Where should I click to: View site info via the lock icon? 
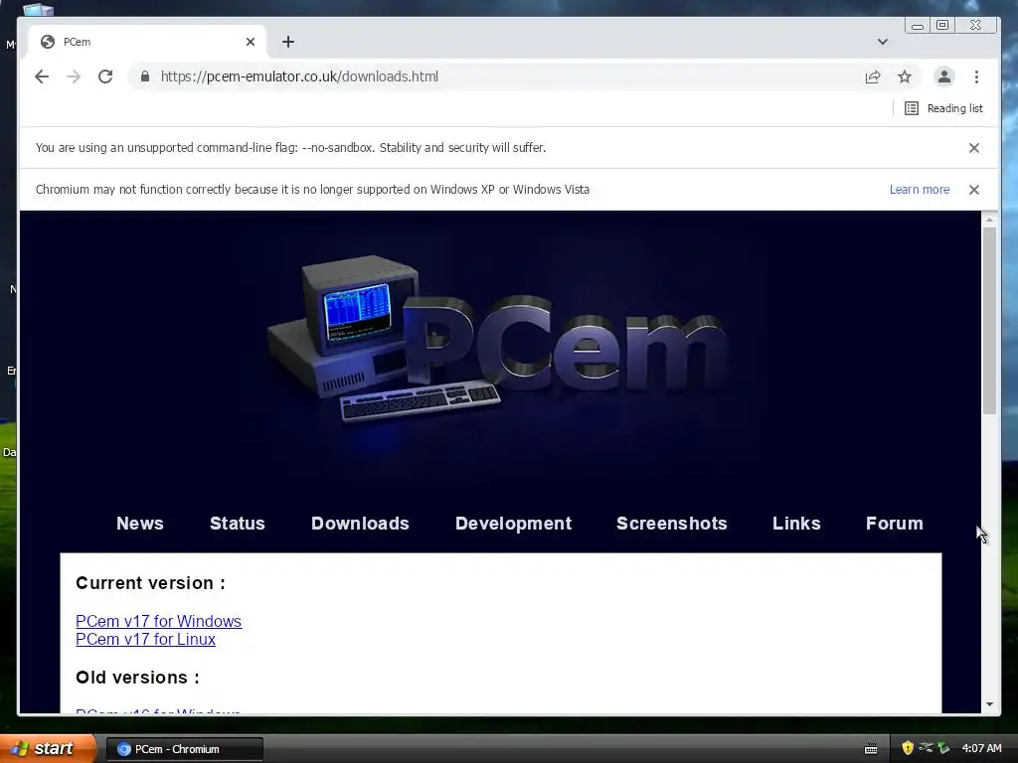point(145,76)
